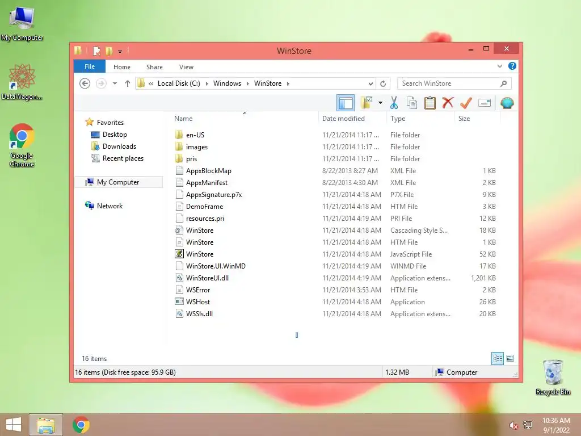Screen dimensions: 581x436
Task: Open Recent places in Favorites
Action: click(123, 158)
